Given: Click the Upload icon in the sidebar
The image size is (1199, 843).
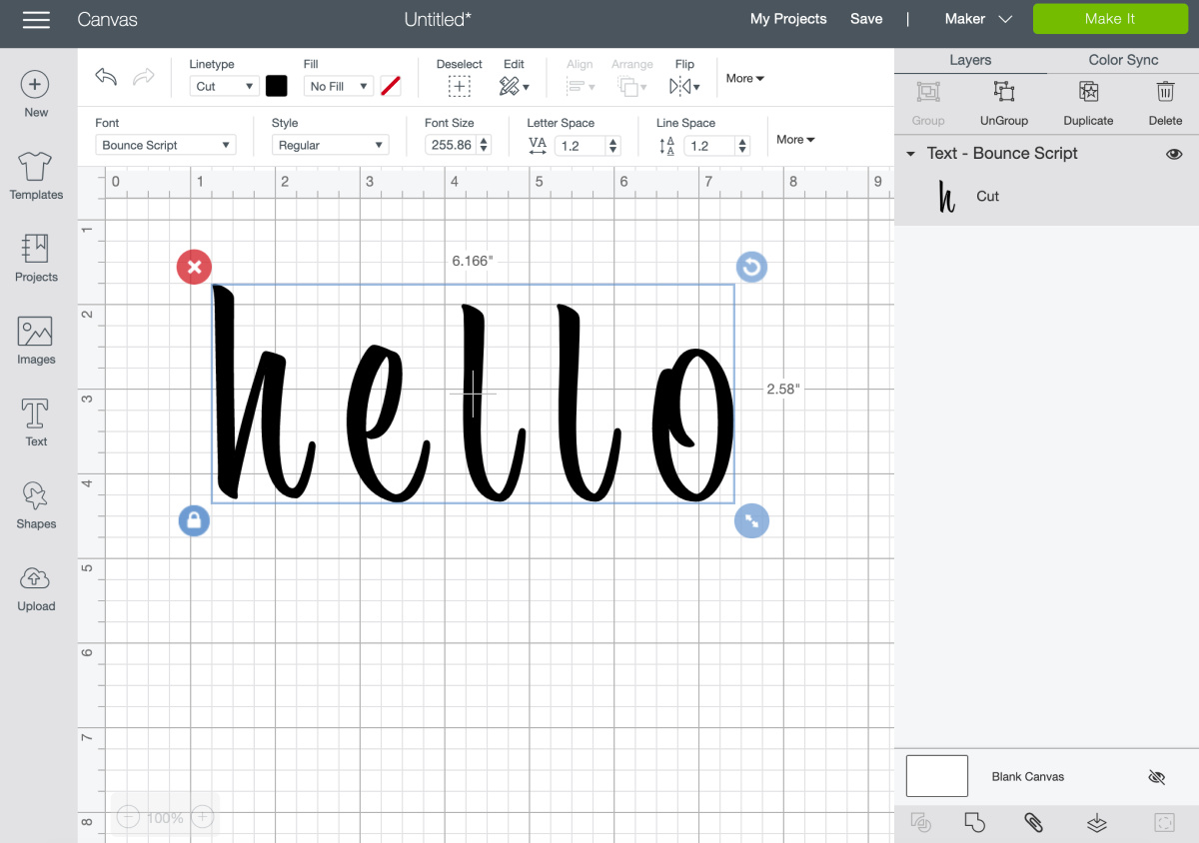Looking at the screenshot, I should [35, 589].
